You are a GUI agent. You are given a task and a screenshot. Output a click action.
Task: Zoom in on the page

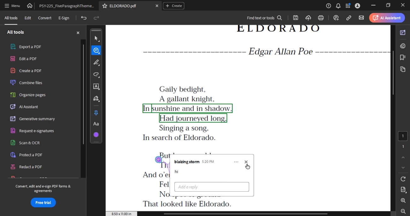403,201
